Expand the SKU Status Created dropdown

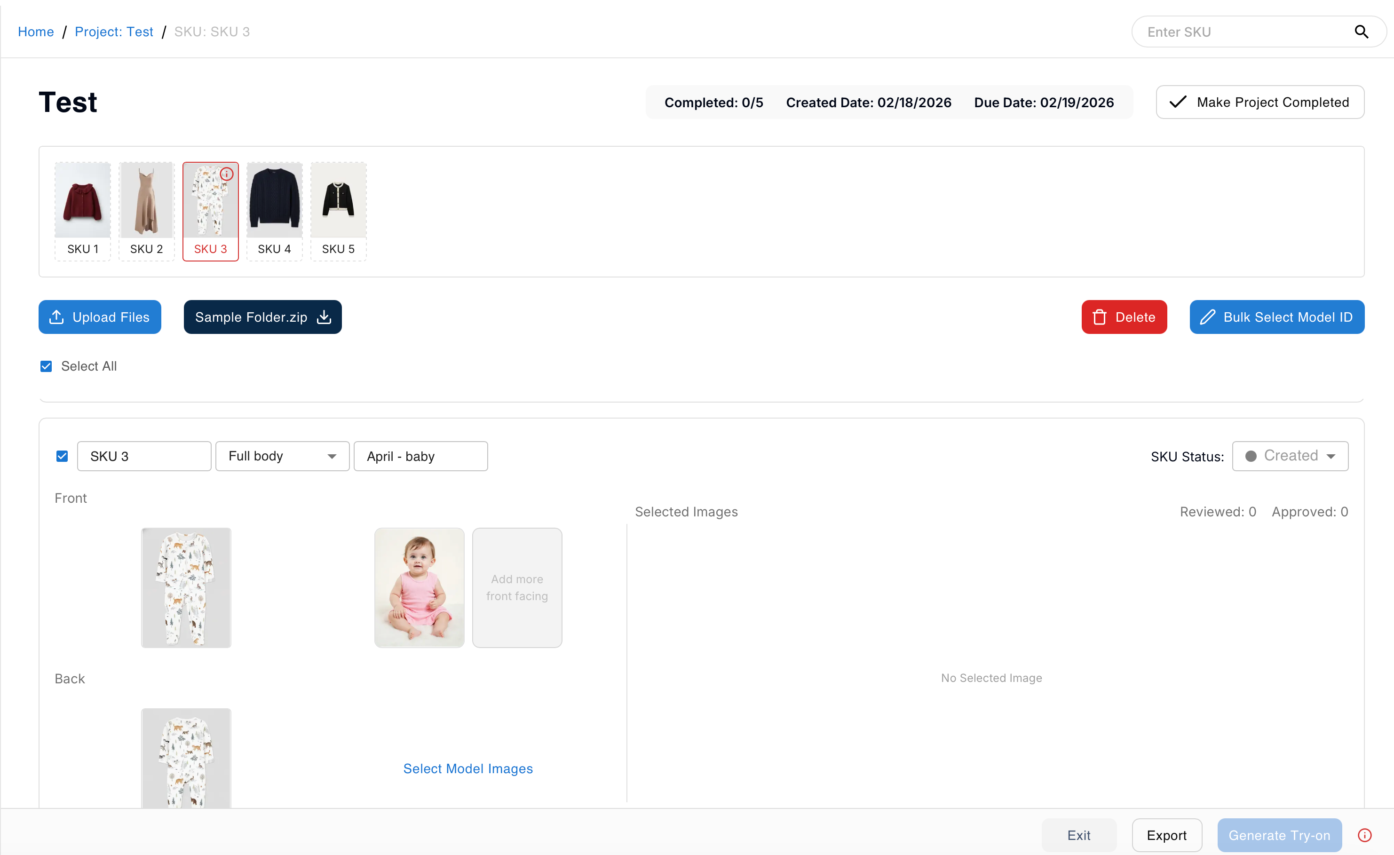click(1290, 456)
